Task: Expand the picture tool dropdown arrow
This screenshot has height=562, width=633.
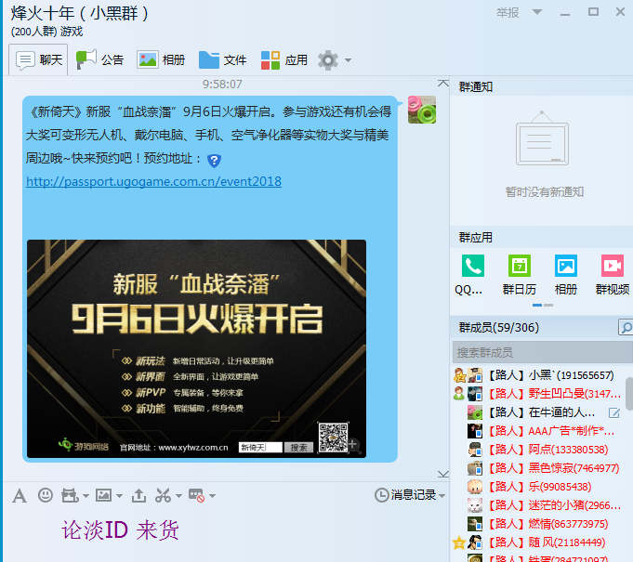Action: pyautogui.click(x=119, y=496)
